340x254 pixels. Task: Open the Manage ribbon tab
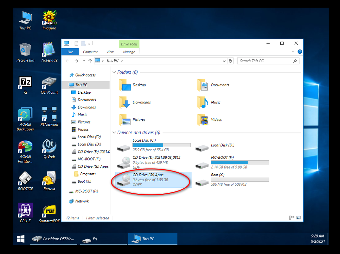[x=129, y=52]
